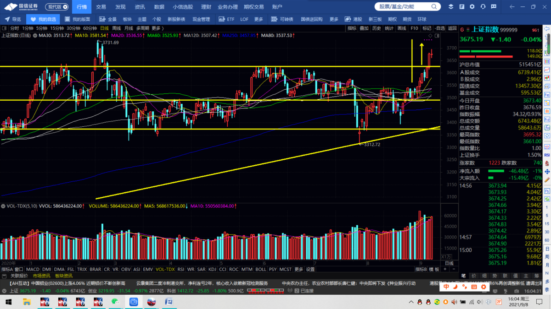Select the BOLL indicator tab

pos(260,270)
